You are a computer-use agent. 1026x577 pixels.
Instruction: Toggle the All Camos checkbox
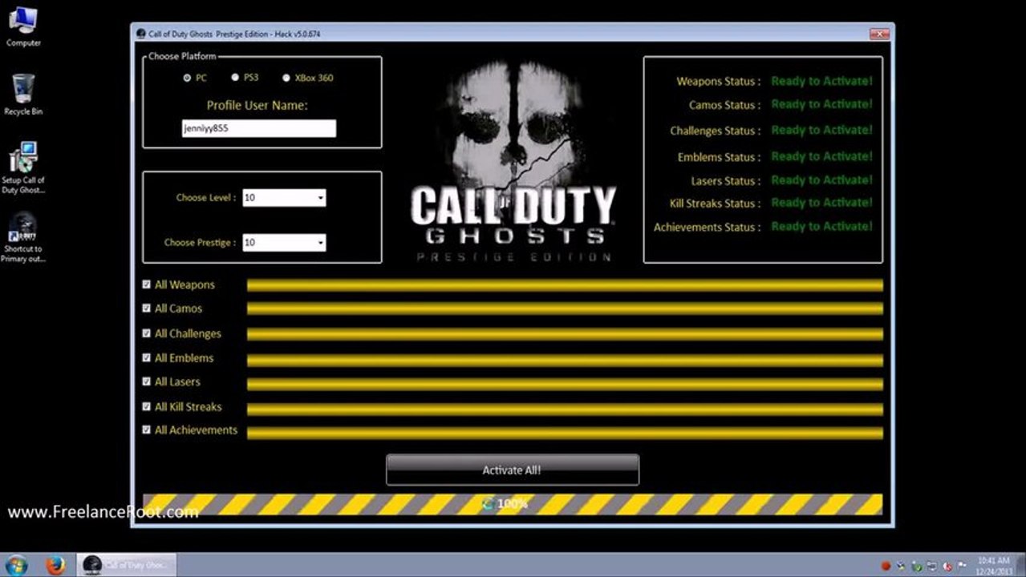(x=147, y=308)
